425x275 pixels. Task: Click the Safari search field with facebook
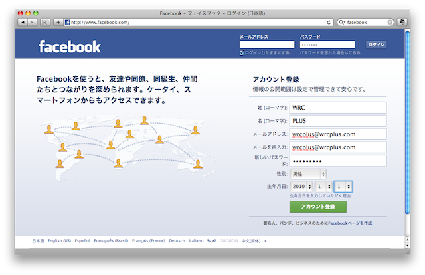(x=365, y=22)
